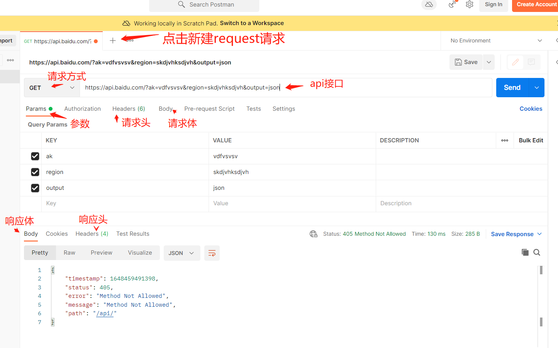The height and width of the screenshot is (348, 558).
Task: Open the comments icon beside Save
Action: click(x=531, y=62)
